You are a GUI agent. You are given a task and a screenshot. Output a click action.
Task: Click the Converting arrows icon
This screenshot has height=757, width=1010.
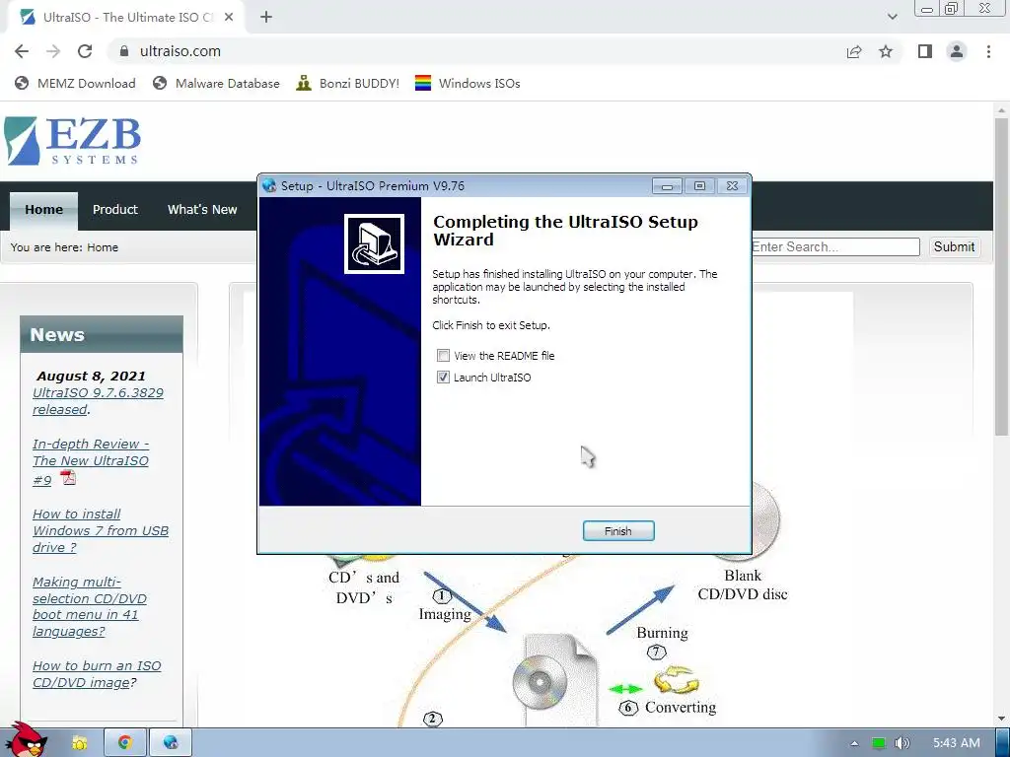click(x=676, y=680)
